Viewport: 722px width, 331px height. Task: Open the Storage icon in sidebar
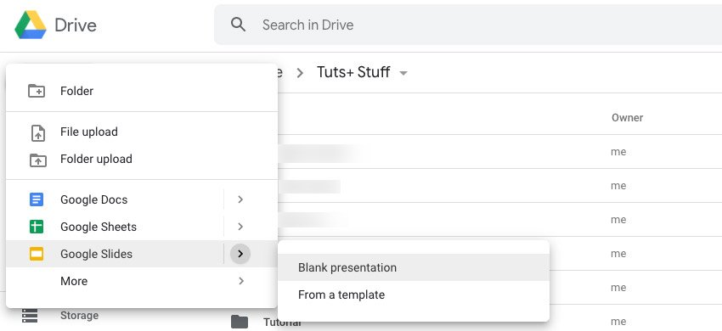pos(30,316)
